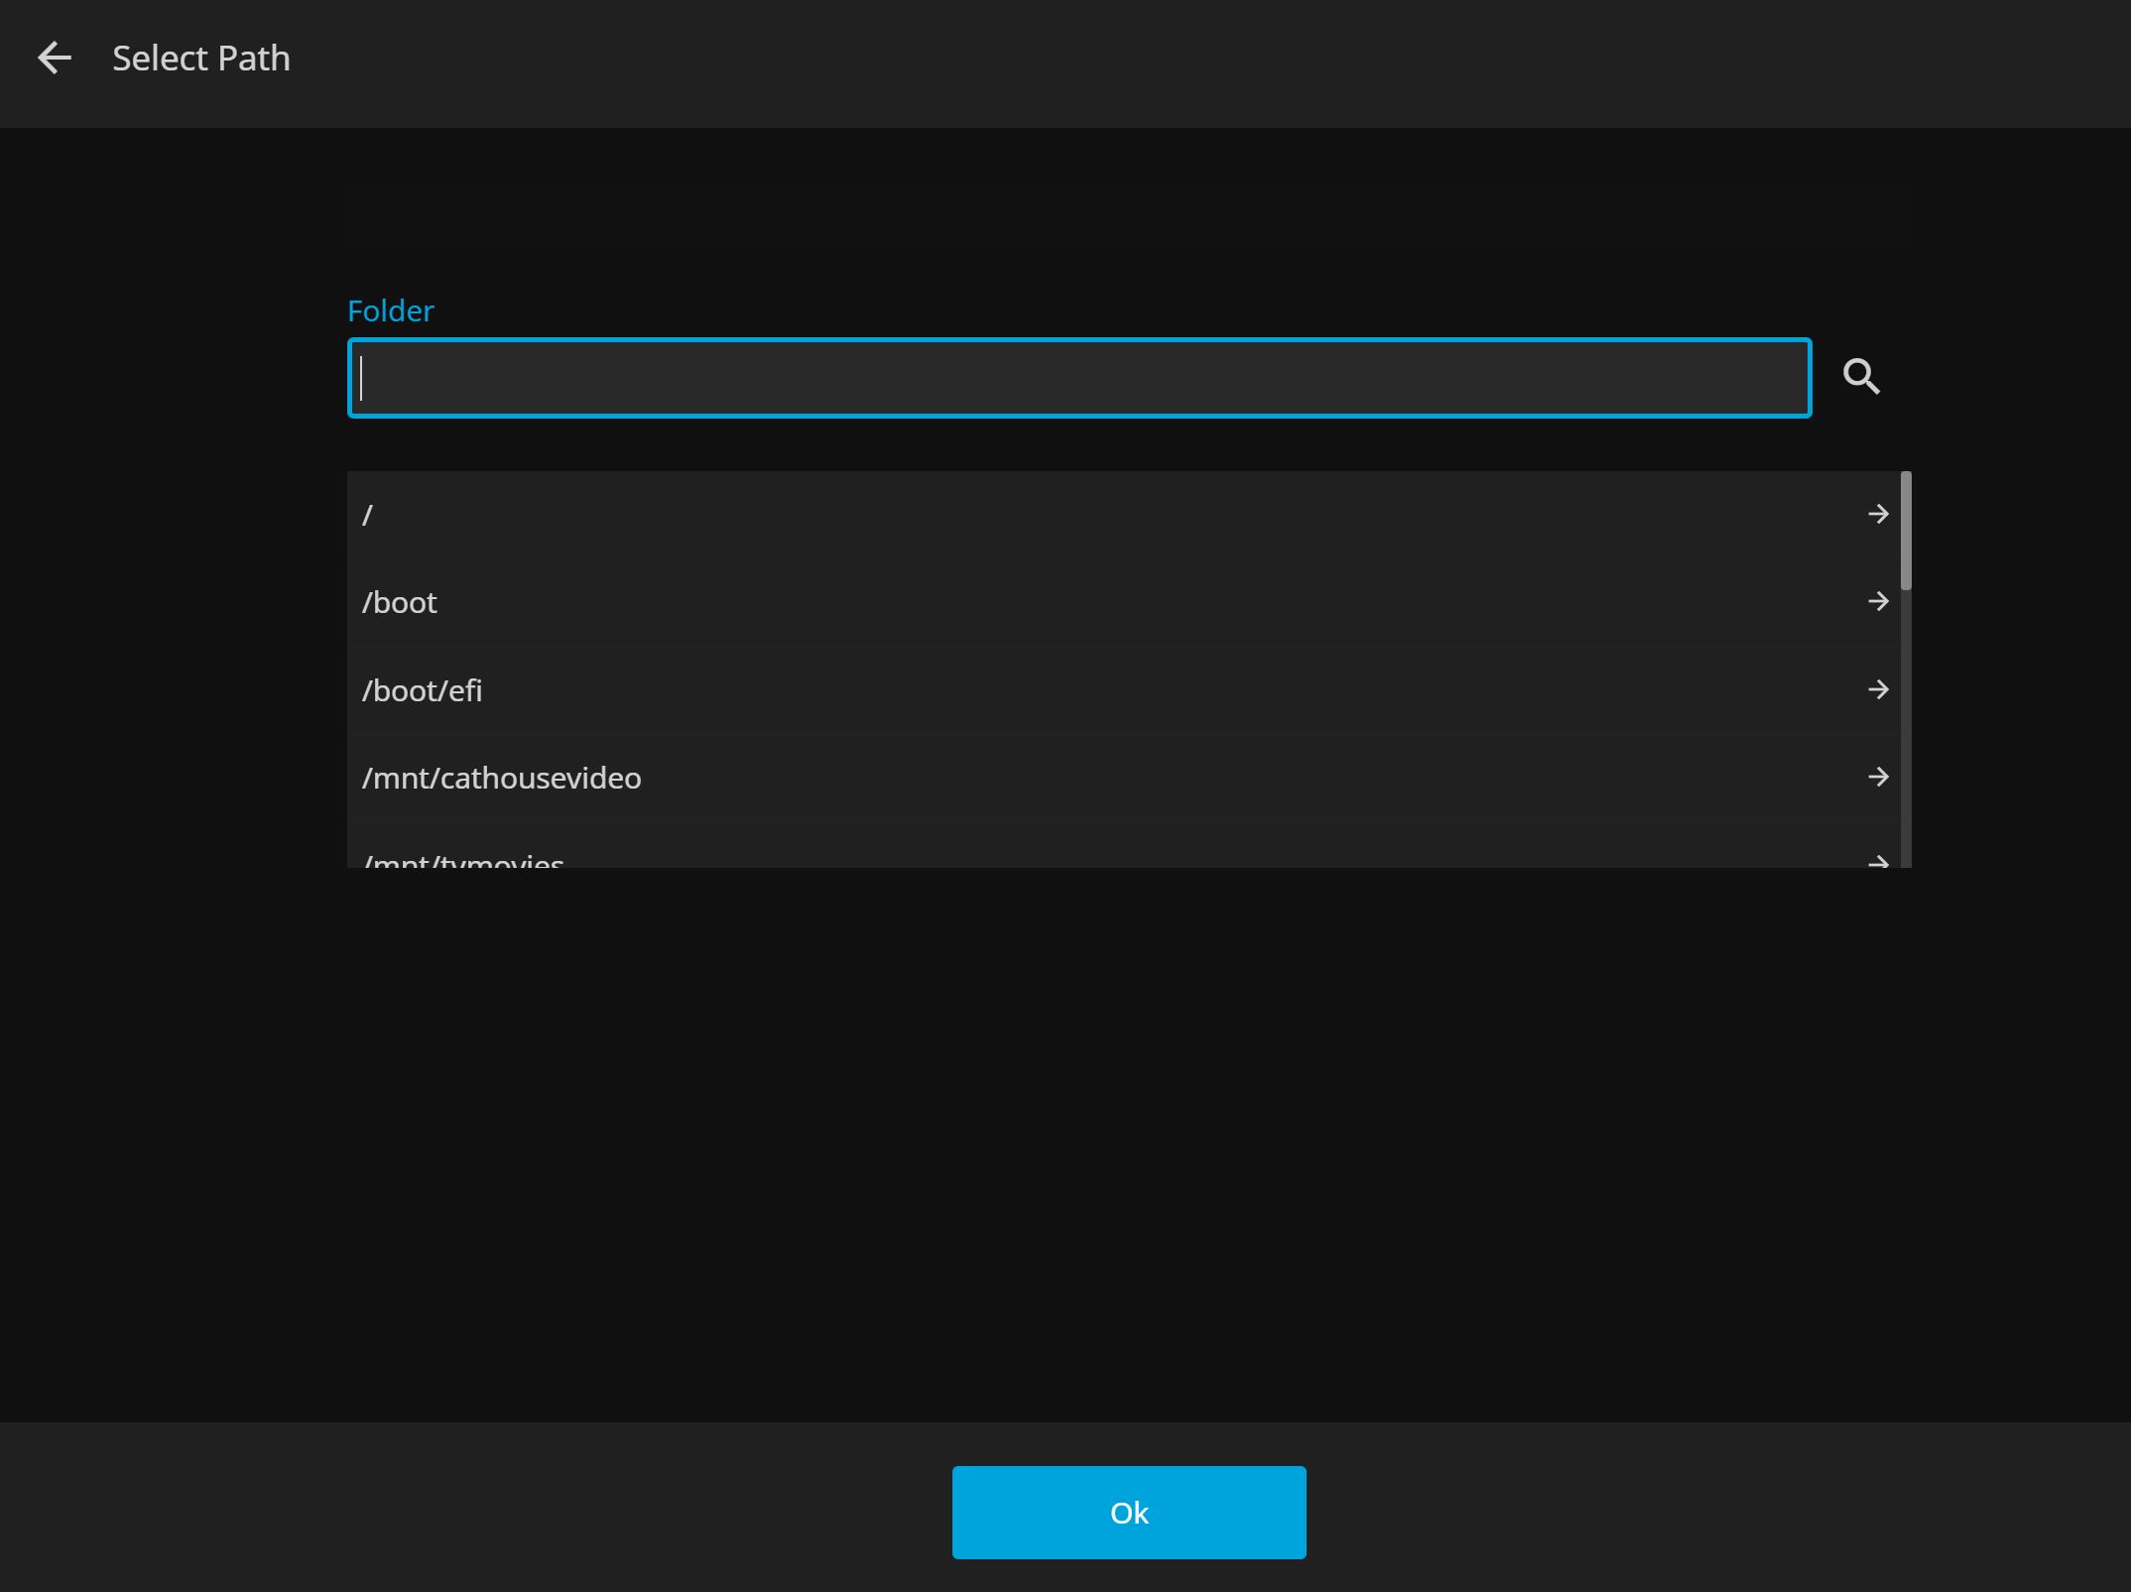Viewport: 2131px width, 1592px height.
Task: Click the back arrow in the header
Action: click(x=55, y=59)
